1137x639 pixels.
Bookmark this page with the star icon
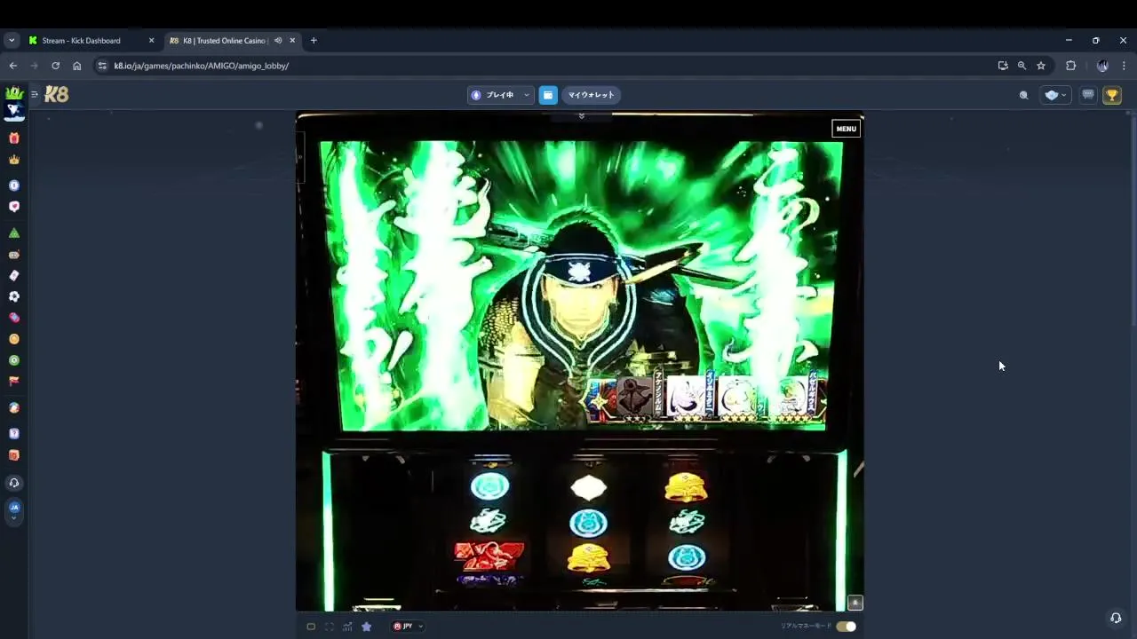pyautogui.click(x=1041, y=66)
